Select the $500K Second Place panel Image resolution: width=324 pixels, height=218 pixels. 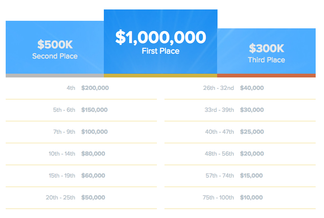[55, 47]
